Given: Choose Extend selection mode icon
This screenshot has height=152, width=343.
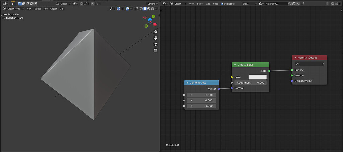Looking at the screenshot, I should [x=24, y=4].
